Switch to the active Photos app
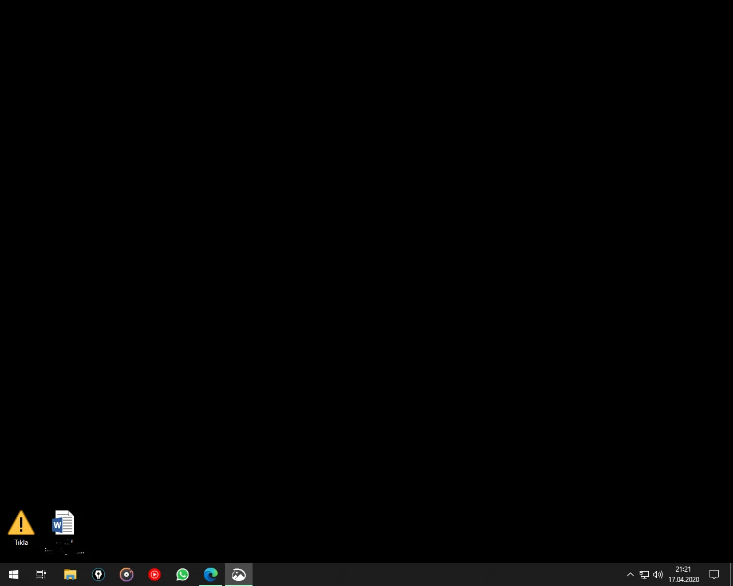 (238, 575)
